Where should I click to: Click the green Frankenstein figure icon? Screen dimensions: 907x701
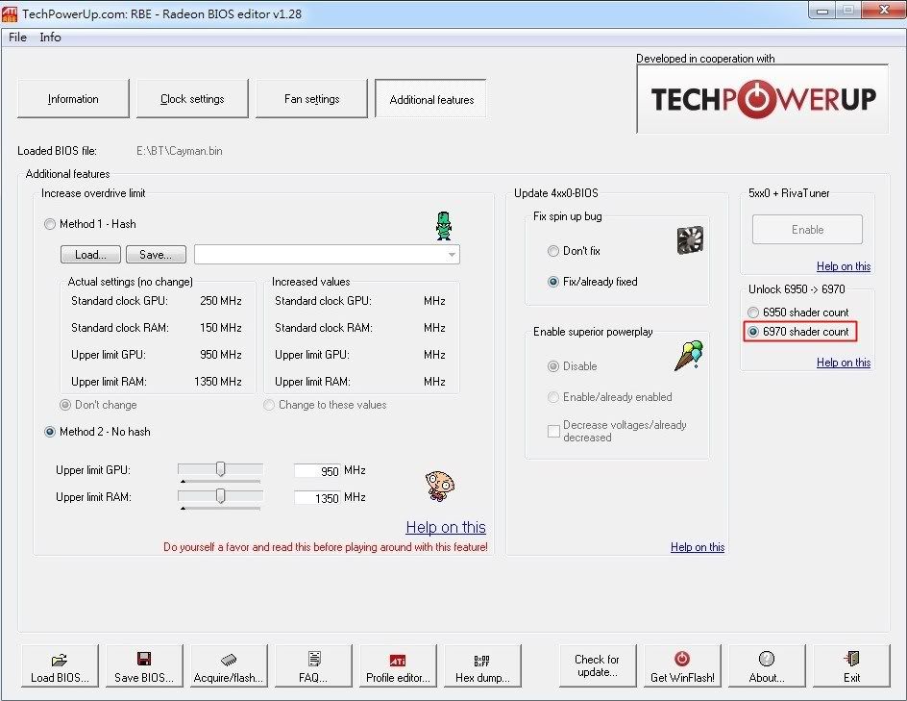click(x=444, y=226)
